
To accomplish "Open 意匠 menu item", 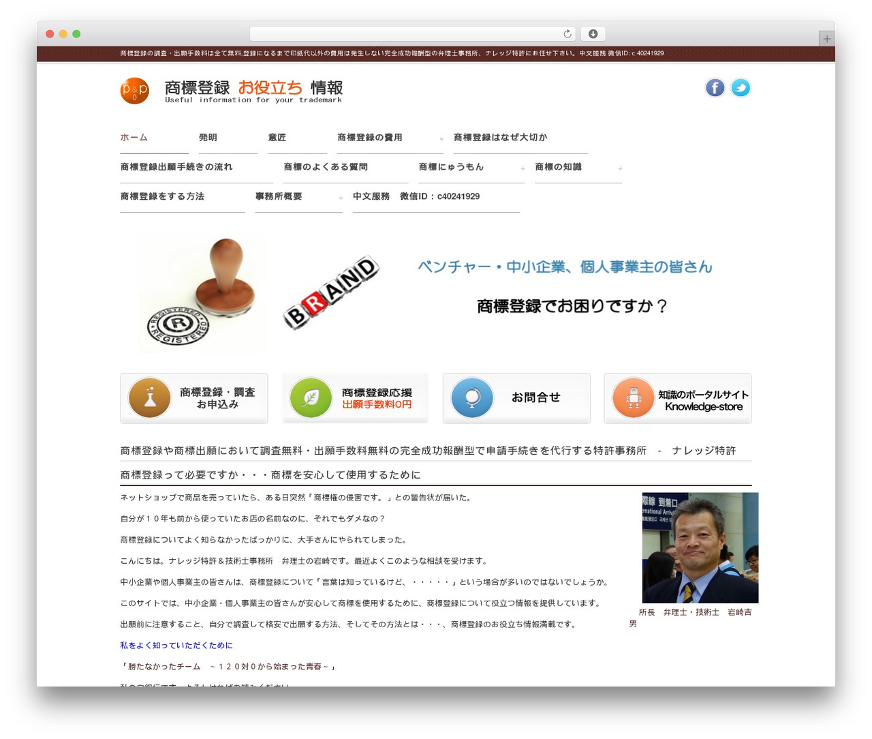I will tap(277, 138).
